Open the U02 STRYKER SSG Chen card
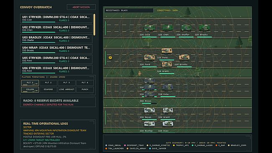This screenshot has height=153, width=272. click(x=56, y=28)
